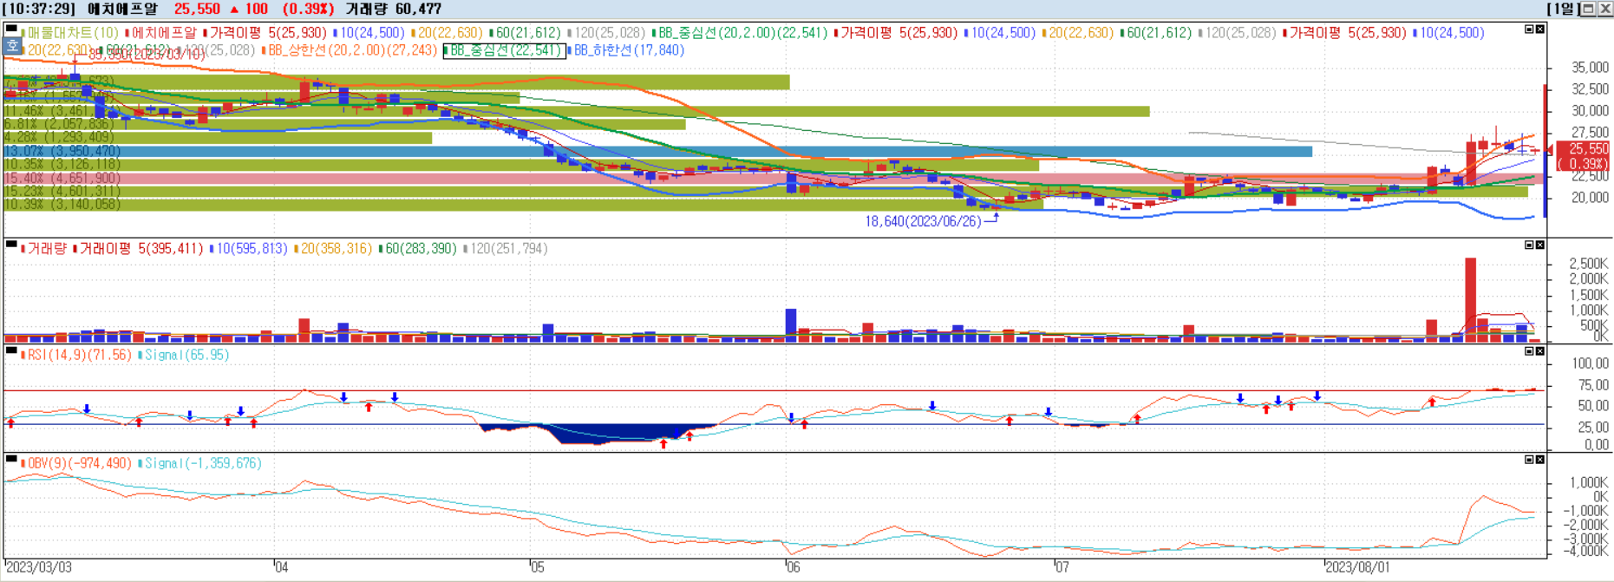Maximize the price chart pane
This screenshot has height=582, width=1614.
point(1529,29)
